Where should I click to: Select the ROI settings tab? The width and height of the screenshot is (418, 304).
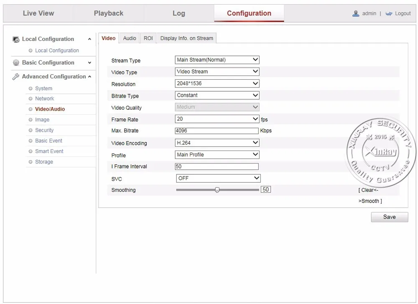click(148, 38)
